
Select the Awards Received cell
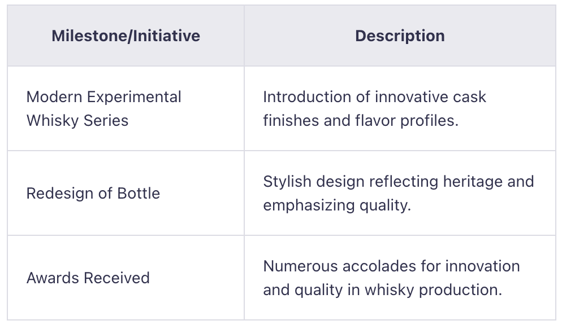[x=126, y=278]
